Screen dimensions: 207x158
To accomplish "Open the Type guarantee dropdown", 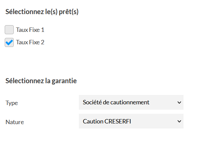I will pos(131,102).
